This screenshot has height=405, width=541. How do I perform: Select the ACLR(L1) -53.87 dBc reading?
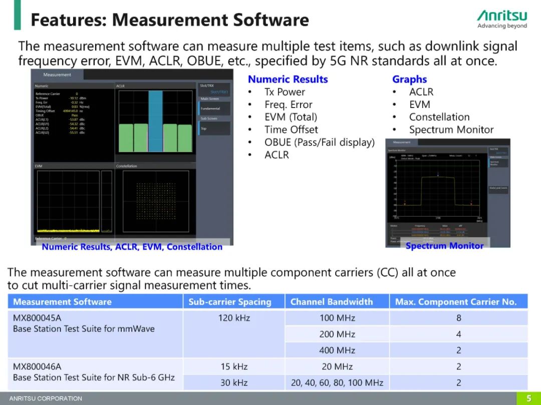(60, 119)
